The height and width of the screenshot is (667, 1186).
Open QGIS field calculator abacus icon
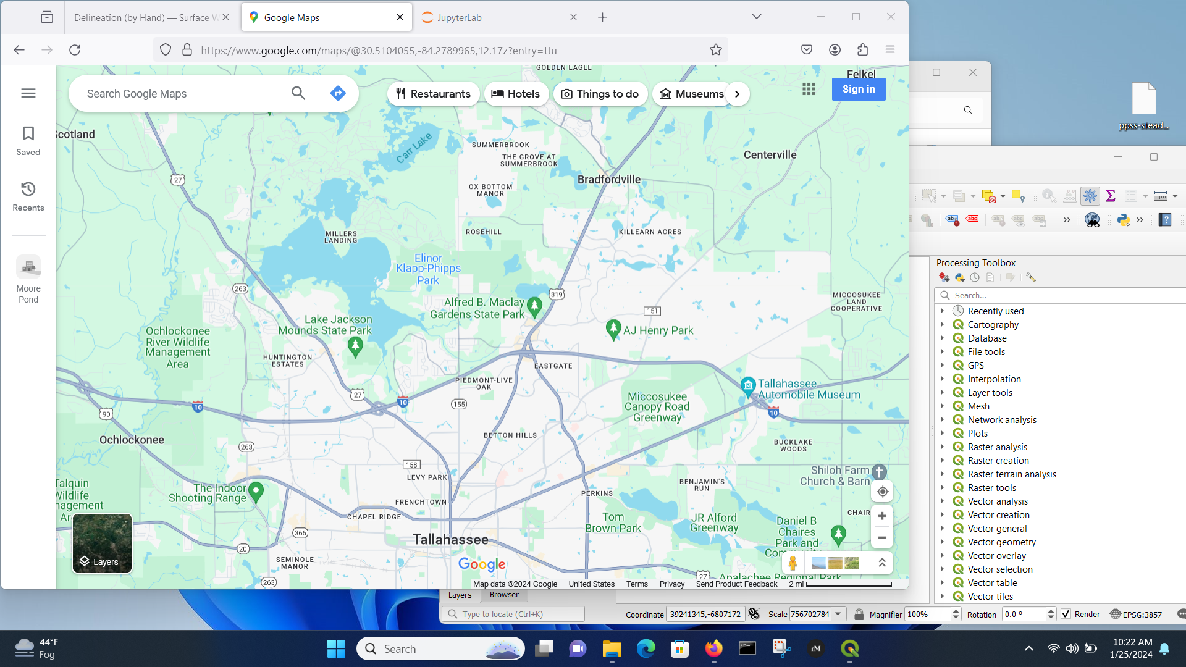[1070, 196]
